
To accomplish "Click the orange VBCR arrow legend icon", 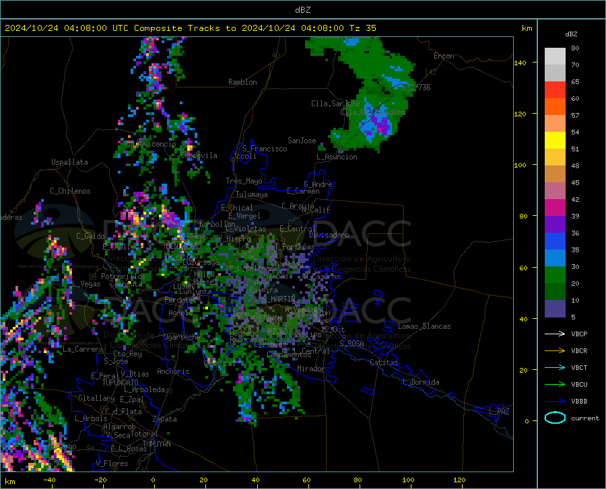I will [555, 350].
